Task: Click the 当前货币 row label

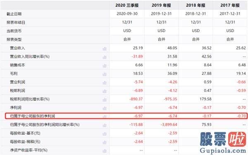Action: [14, 31]
